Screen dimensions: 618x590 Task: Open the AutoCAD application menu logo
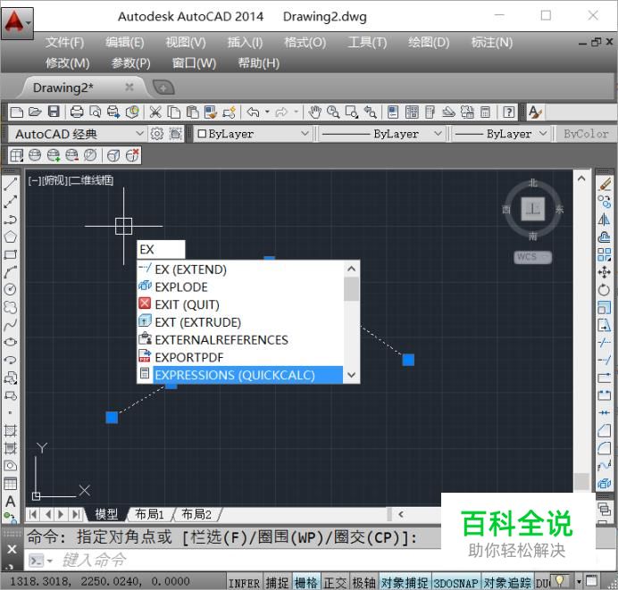(x=17, y=23)
